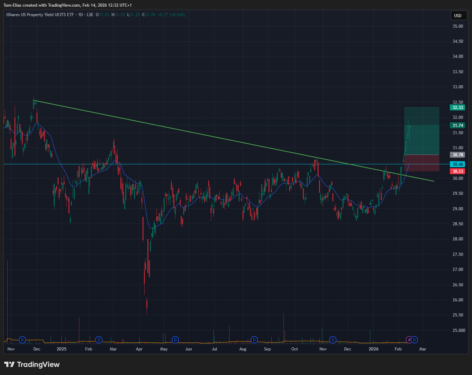Click the TradingView logo

[32, 364]
